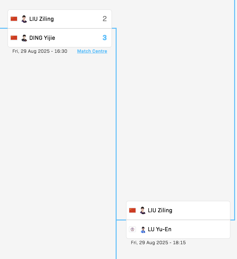Click China flag in the 18:15 match
The height and width of the screenshot is (259, 237).
coord(132,210)
